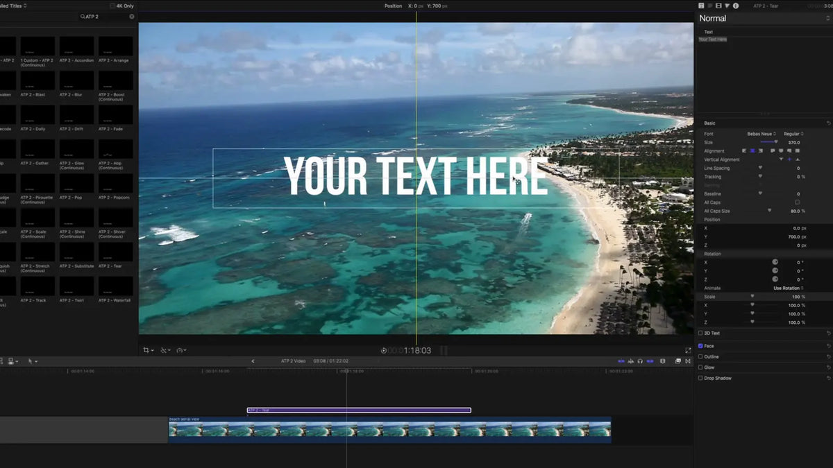
Task: Select the ATP 2 - Fade title
Action: (115, 118)
